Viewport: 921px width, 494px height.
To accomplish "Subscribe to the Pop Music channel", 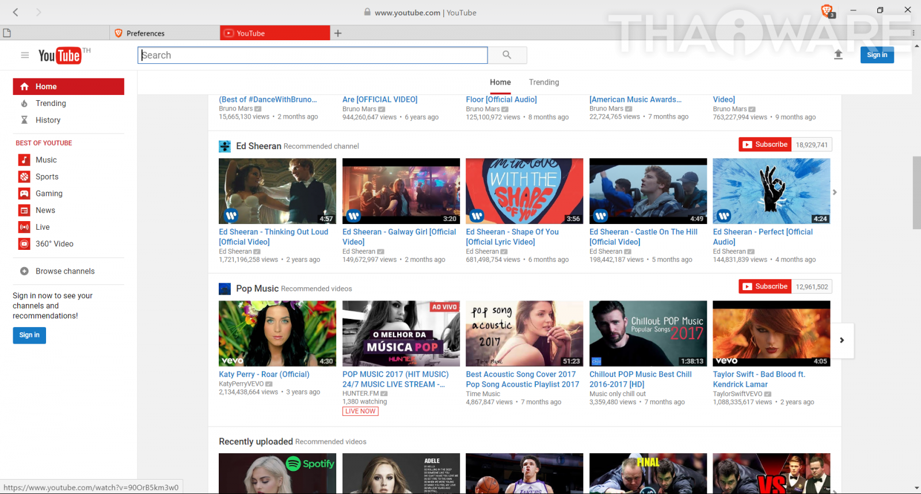I will pos(765,287).
